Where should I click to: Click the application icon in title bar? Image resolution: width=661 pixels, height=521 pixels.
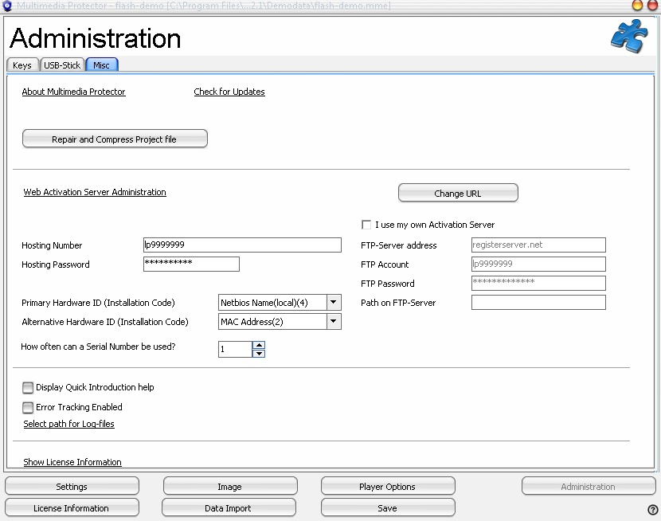click(7, 6)
